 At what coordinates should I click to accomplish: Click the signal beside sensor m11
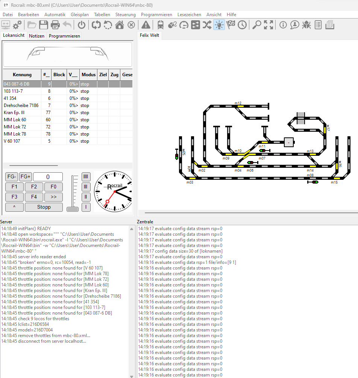(x=264, y=151)
